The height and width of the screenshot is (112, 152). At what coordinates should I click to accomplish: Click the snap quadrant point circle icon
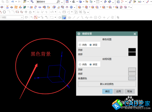click(x=100, y=18)
